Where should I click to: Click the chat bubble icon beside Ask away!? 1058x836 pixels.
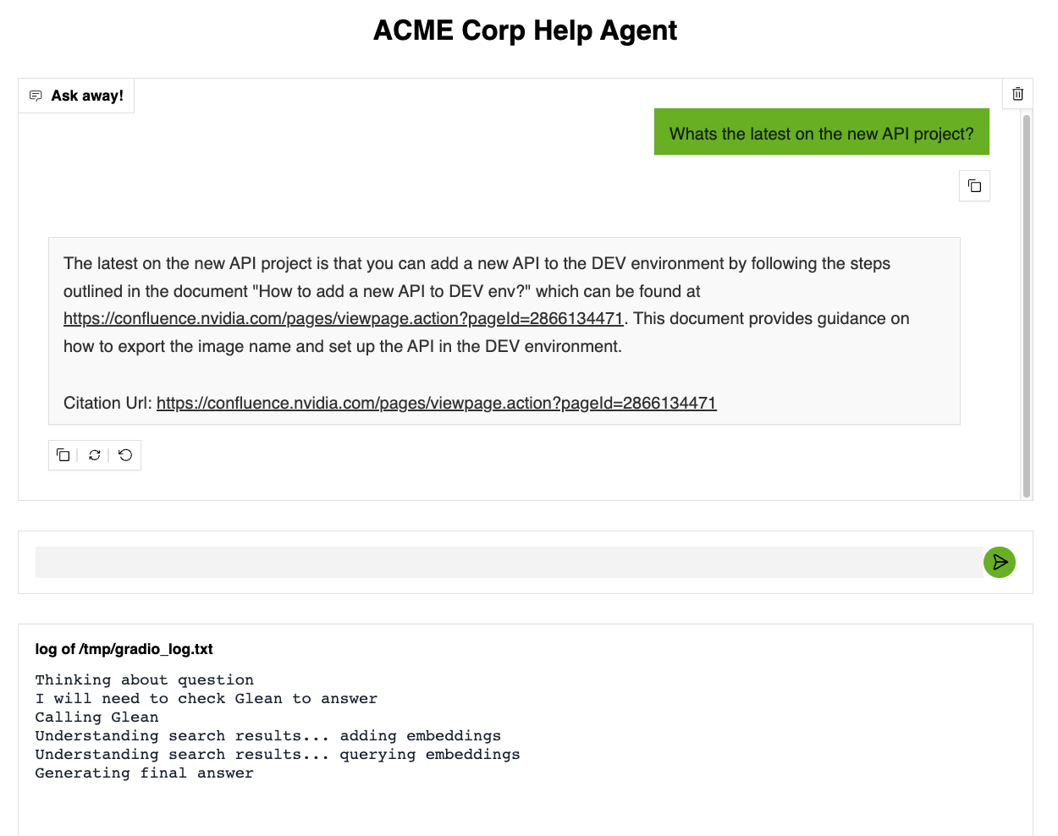coord(36,96)
